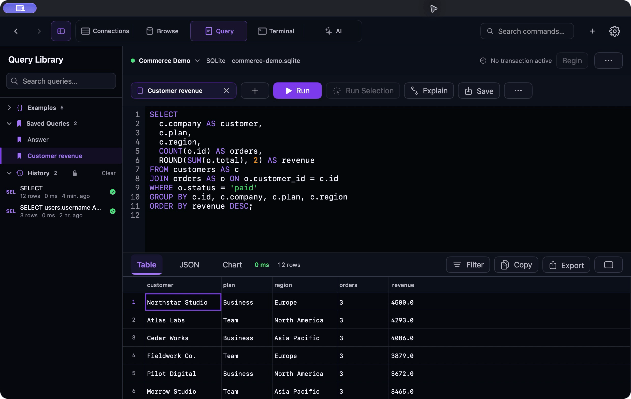The width and height of the screenshot is (631, 399).
Task: Click Run Selection button
Action: (x=363, y=91)
